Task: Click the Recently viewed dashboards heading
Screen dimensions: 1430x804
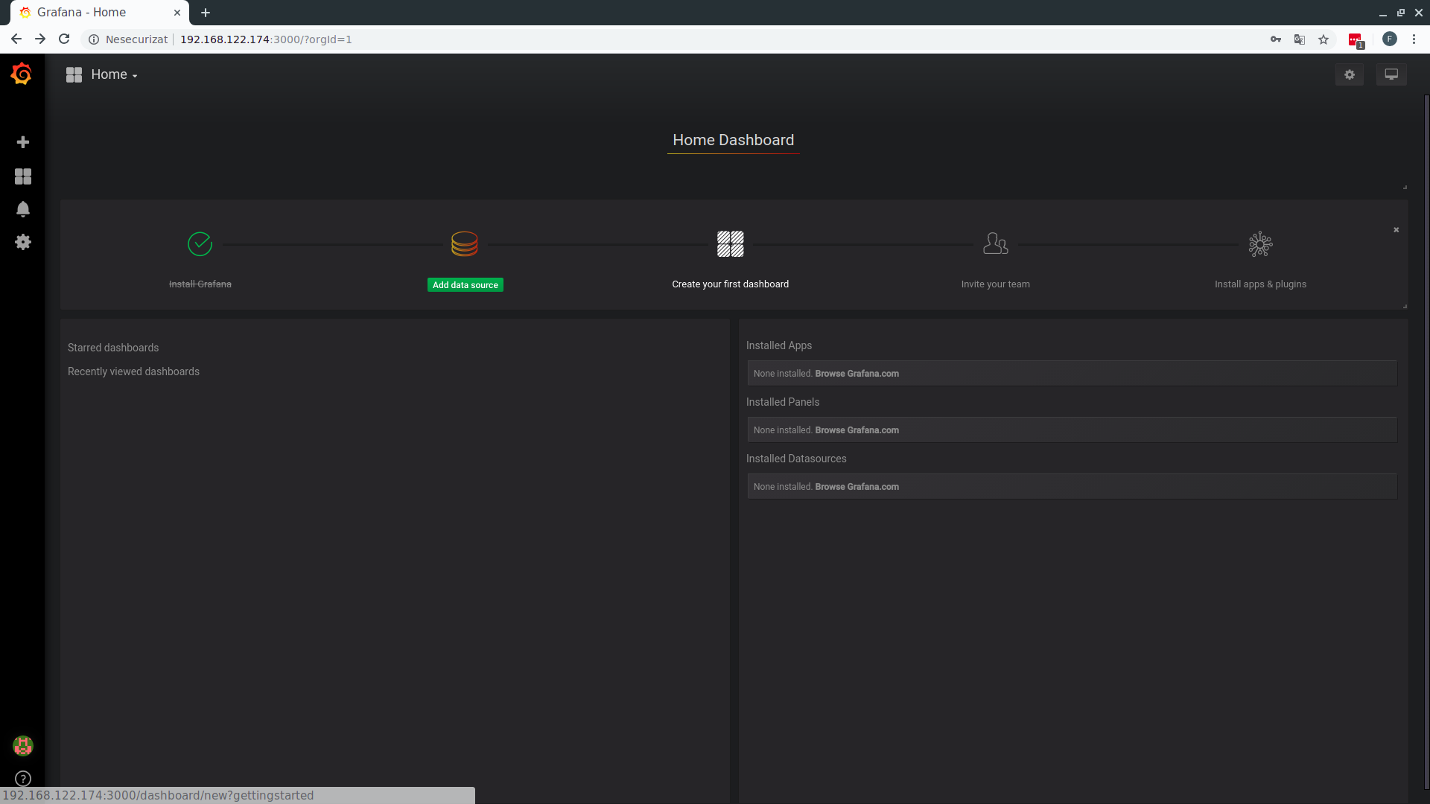Action: (x=134, y=371)
